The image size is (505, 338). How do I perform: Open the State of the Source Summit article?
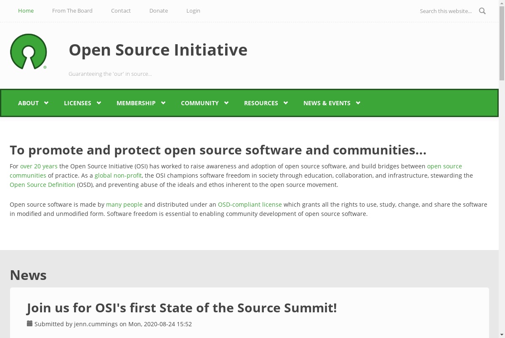[182, 308]
